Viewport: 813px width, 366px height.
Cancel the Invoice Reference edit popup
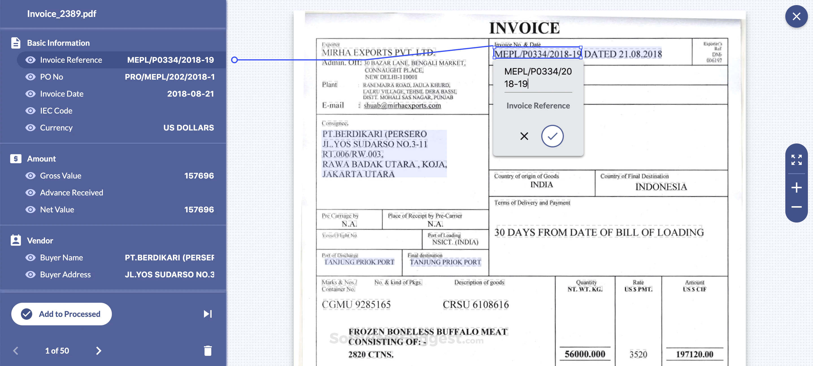pos(524,136)
